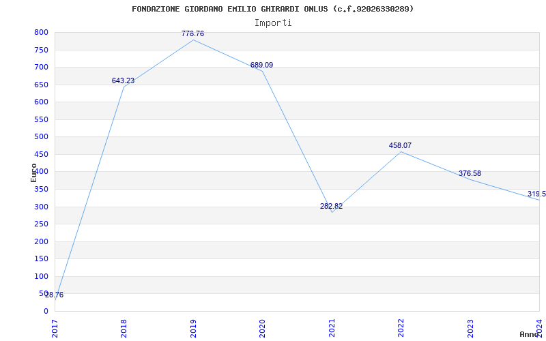Click the 319.5 data label
Image resolution: width=546 pixels, height=341 pixels.
point(536,194)
